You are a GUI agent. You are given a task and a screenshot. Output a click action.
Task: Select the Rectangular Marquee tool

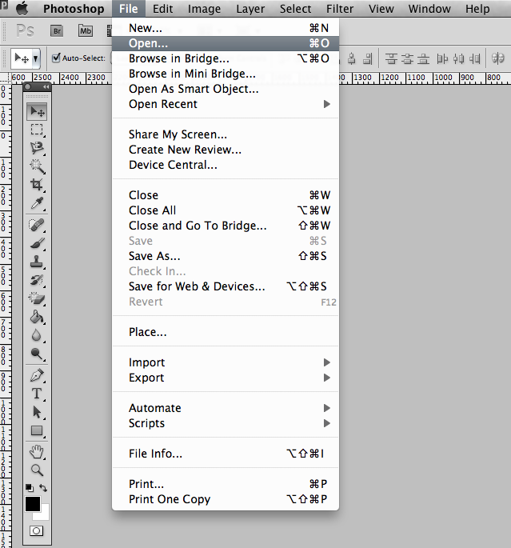pos(37,130)
